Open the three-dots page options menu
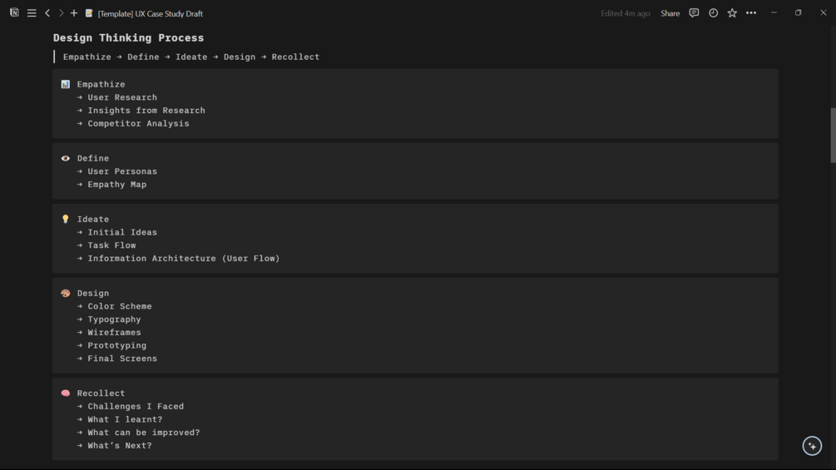This screenshot has width=836, height=470. point(751,13)
